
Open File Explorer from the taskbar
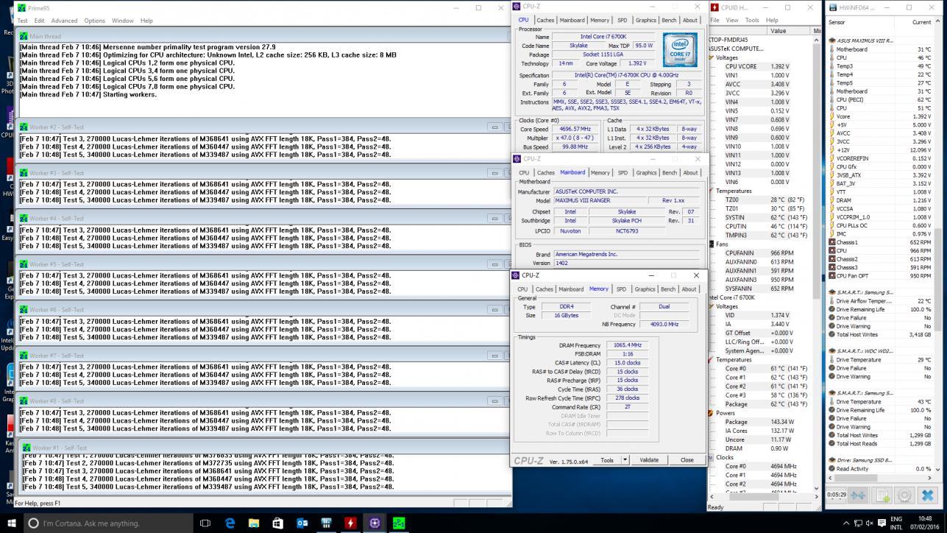point(254,523)
